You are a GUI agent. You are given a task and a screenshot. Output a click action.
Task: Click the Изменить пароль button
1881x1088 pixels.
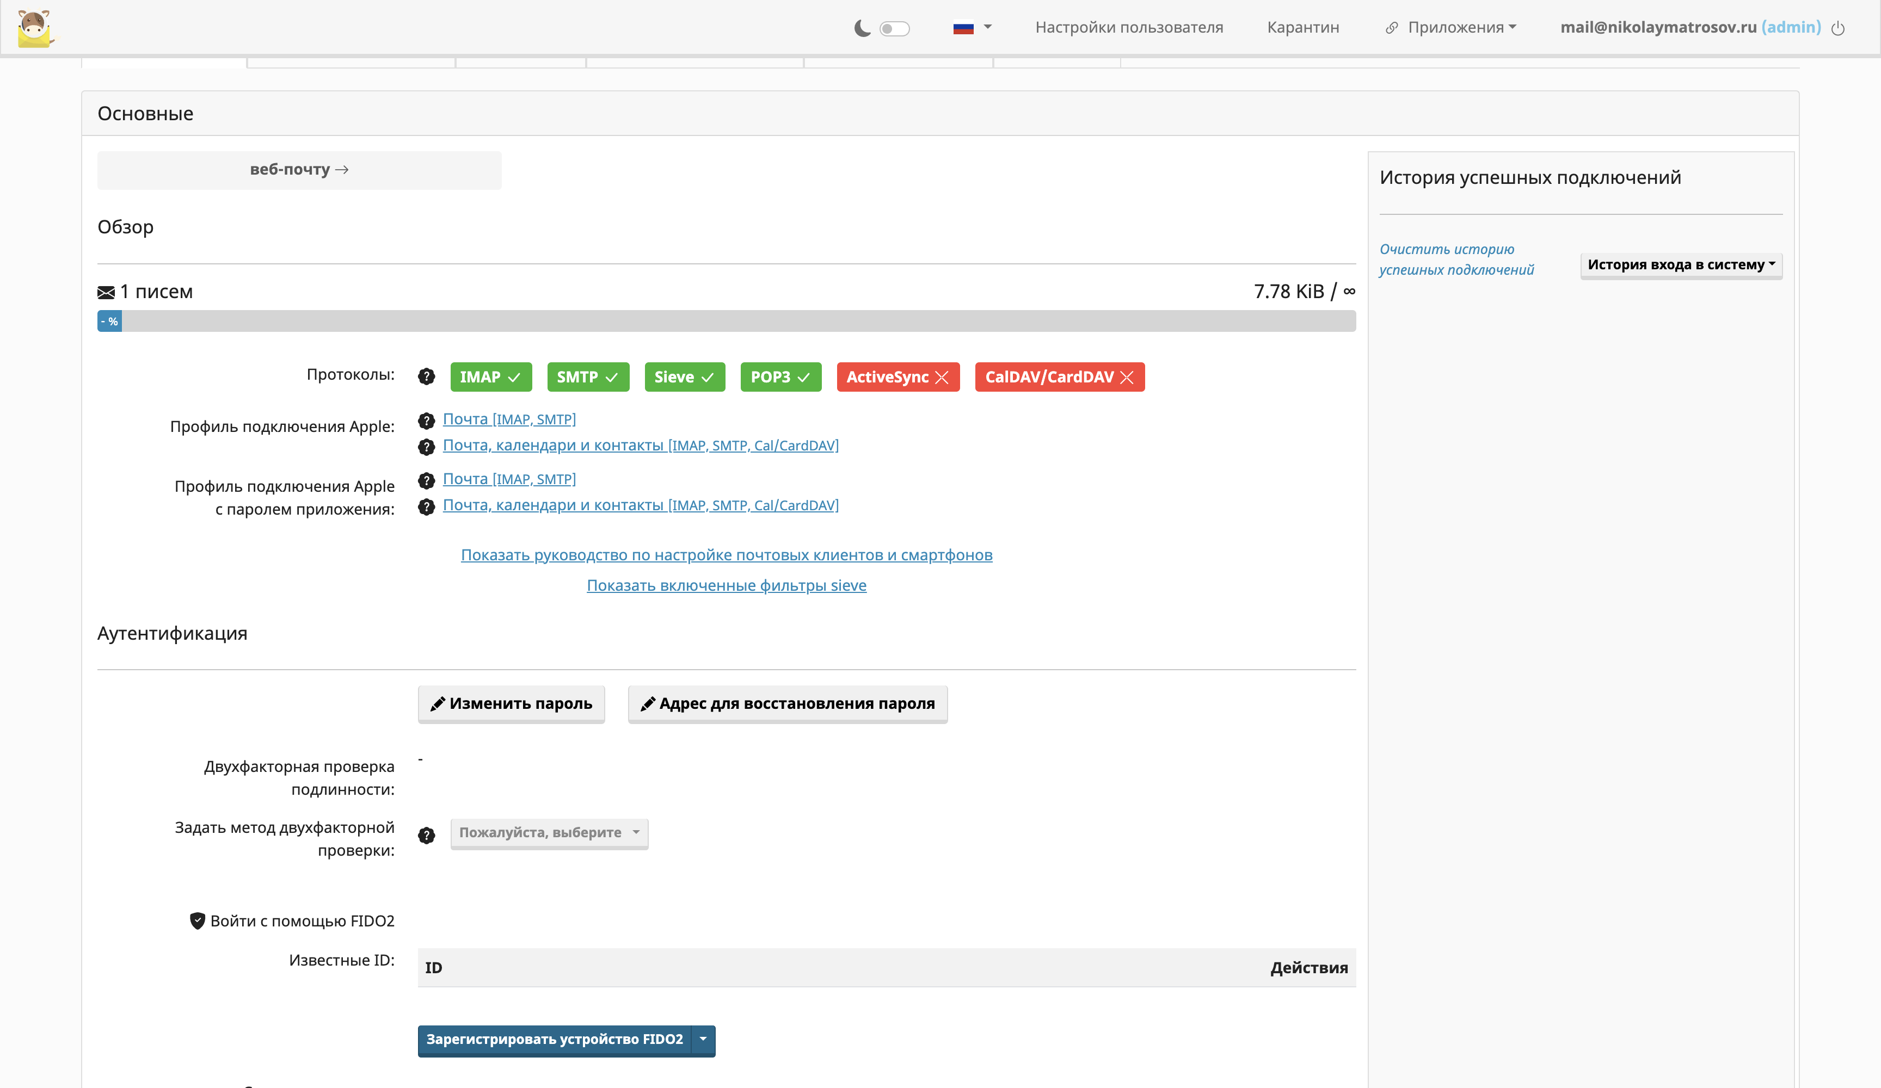pos(511,704)
